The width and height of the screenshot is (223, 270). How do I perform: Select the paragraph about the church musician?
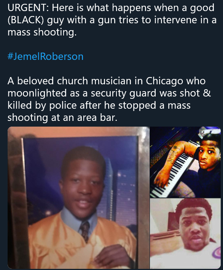click(x=109, y=99)
